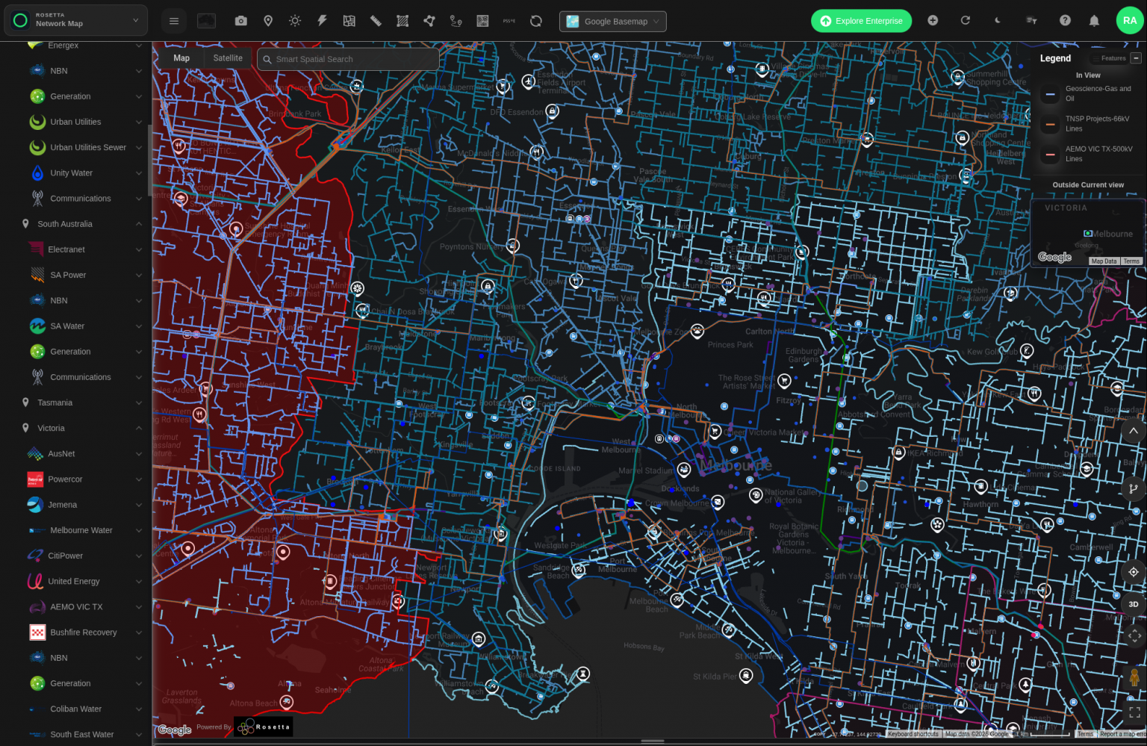1147x746 pixels.
Task: Open the Google Basemap dropdown
Action: (612, 21)
